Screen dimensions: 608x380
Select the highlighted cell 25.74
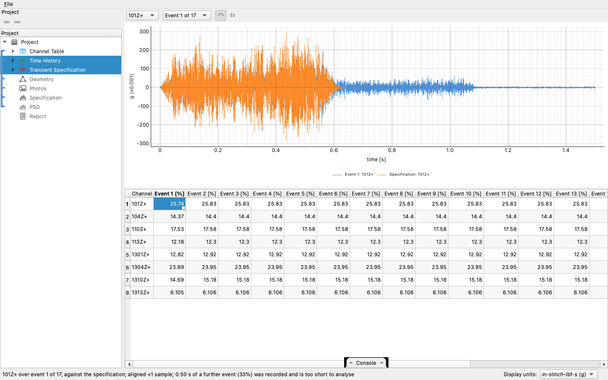[x=169, y=204]
